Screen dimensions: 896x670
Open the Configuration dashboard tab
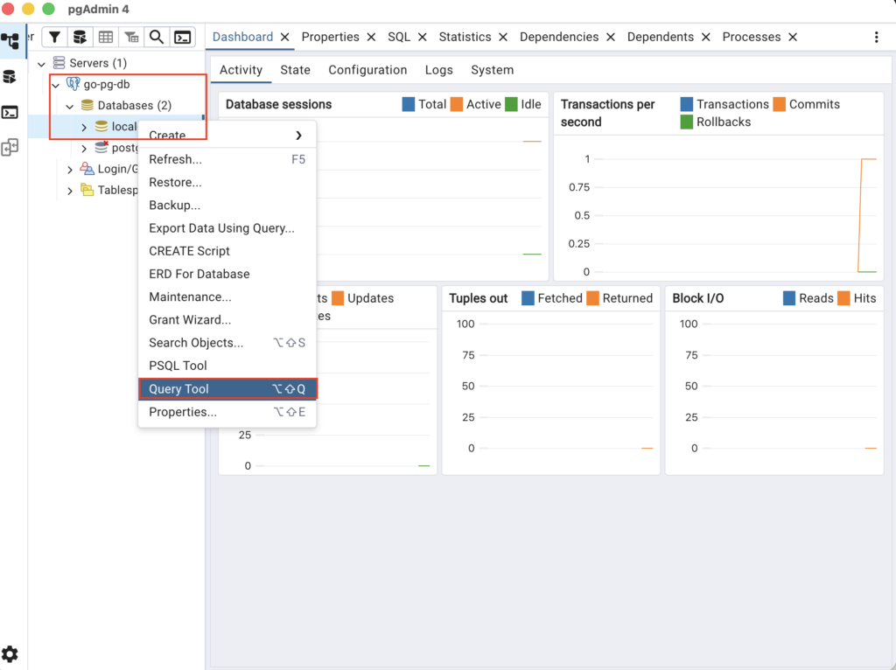(x=367, y=70)
